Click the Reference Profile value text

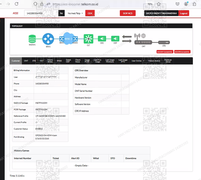tap(51, 116)
